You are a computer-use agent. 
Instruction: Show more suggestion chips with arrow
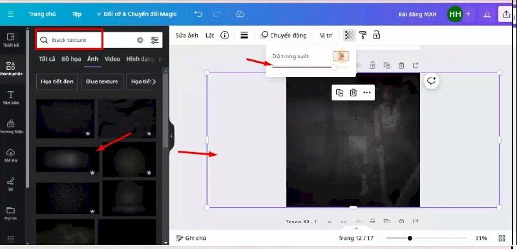[x=154, y=81]
